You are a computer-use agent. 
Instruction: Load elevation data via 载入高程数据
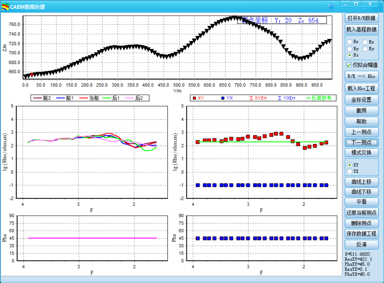[362, 29]
